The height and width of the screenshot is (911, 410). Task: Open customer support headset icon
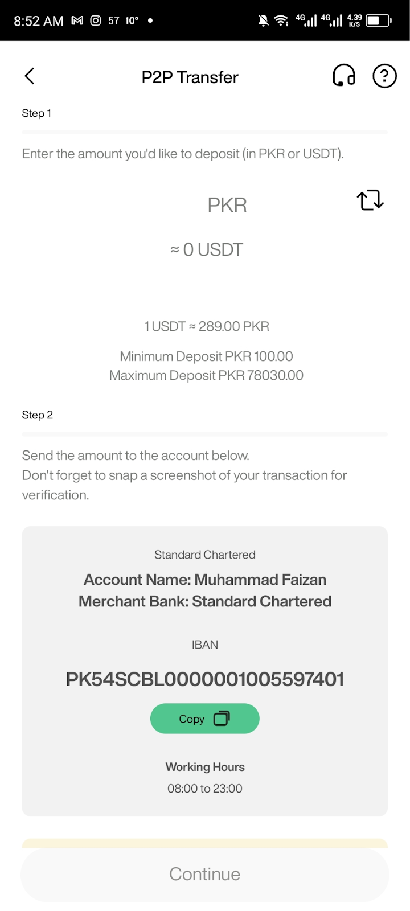point(343,76)
